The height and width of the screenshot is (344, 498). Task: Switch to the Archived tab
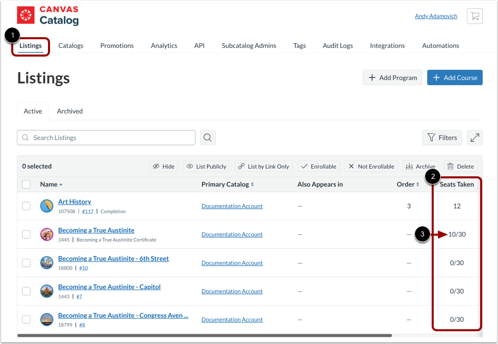click(x=69, y=111)
